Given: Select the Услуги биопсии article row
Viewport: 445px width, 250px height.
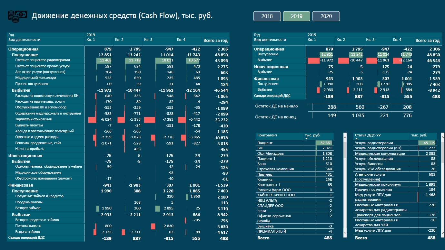Looking at the screenshot, I should 395,164.
